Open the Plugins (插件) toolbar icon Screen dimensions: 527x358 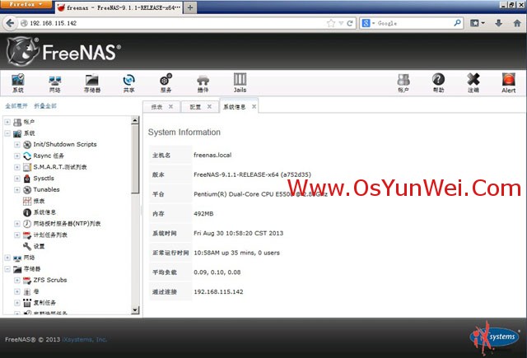203,83
